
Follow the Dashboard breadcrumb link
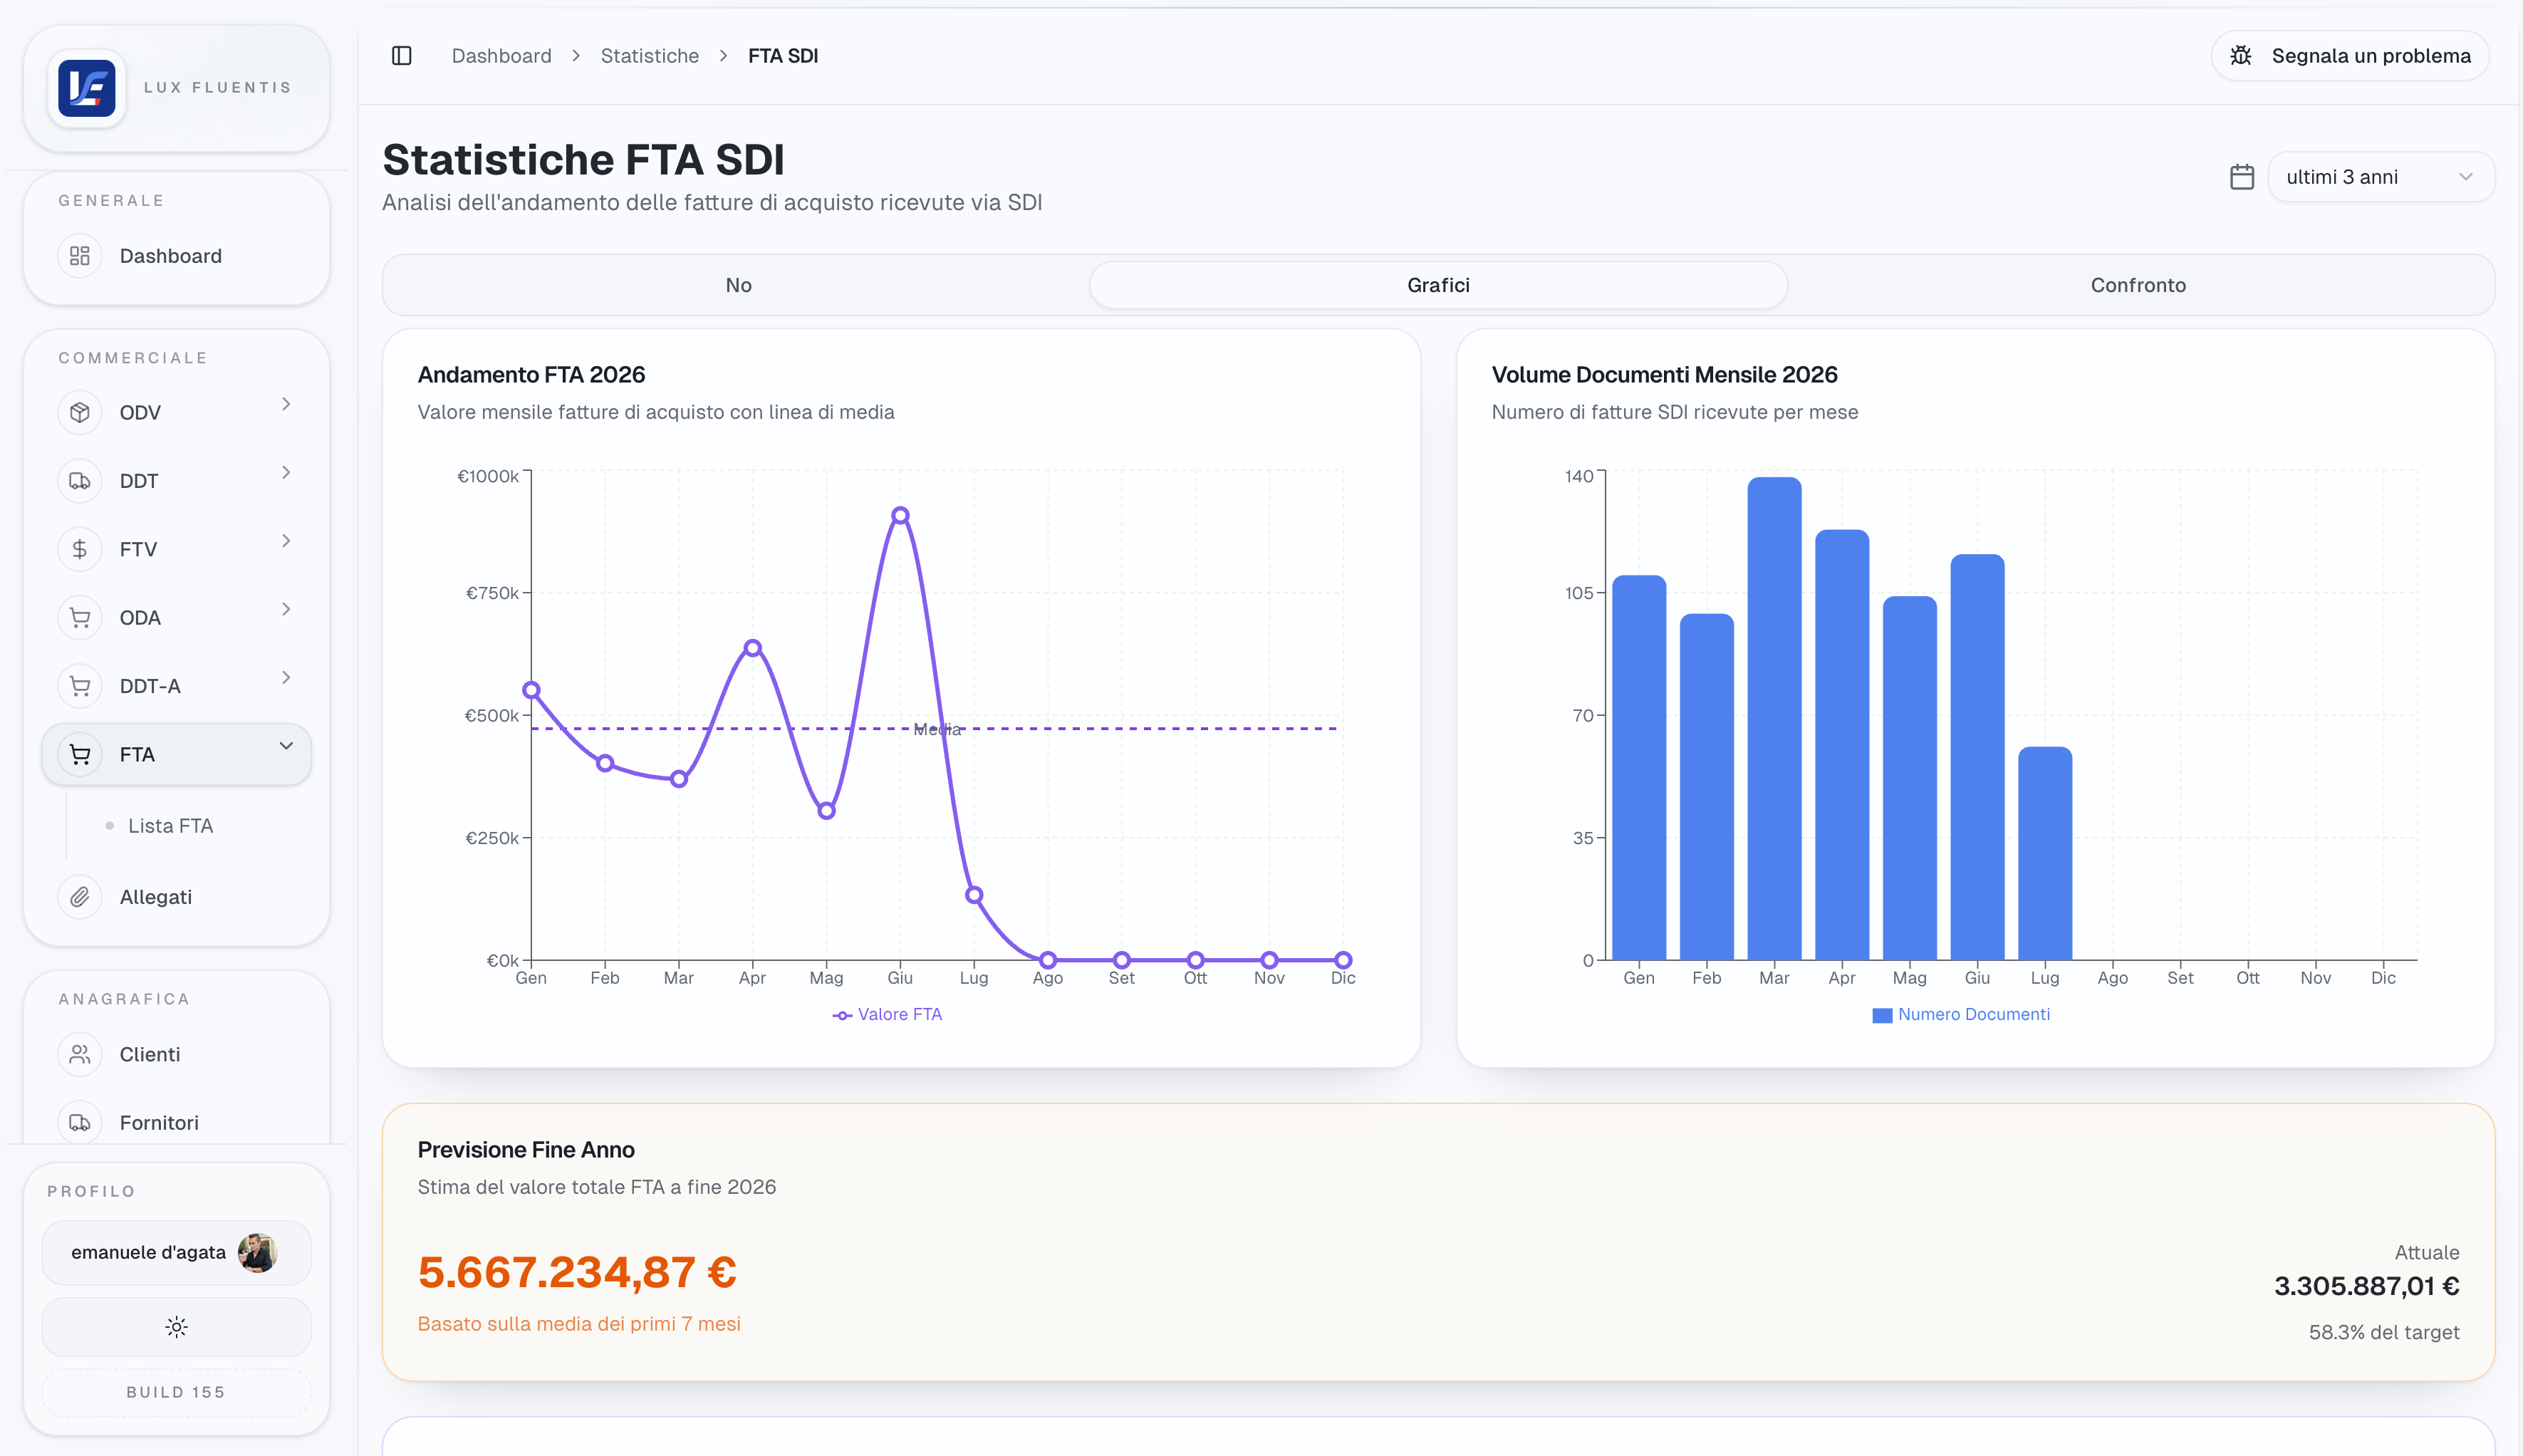pyautogui.click(x=501, y=56)
